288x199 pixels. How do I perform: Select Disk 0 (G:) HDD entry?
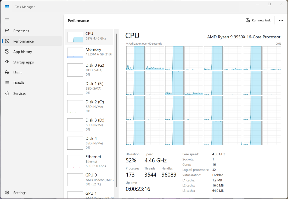(x=89, y=70)
